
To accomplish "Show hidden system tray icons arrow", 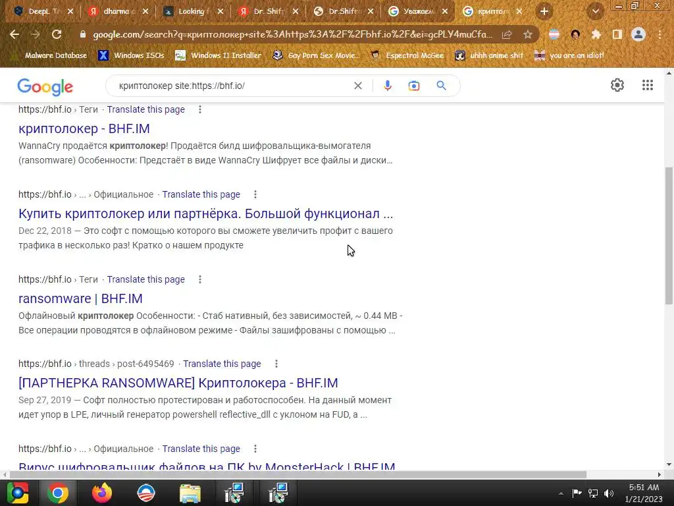I will [561, 493].
